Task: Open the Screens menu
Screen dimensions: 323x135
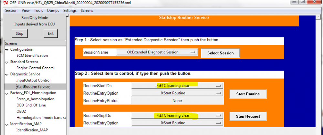Action: coord(87,11)
